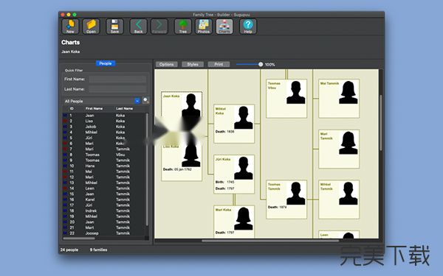Open a file with the Open icon
Screen dimensions: 443x276
point(91,26)
